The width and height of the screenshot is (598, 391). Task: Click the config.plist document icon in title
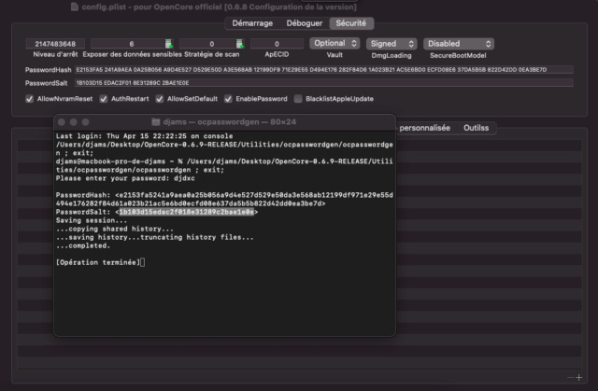click(x=75, y=7)
